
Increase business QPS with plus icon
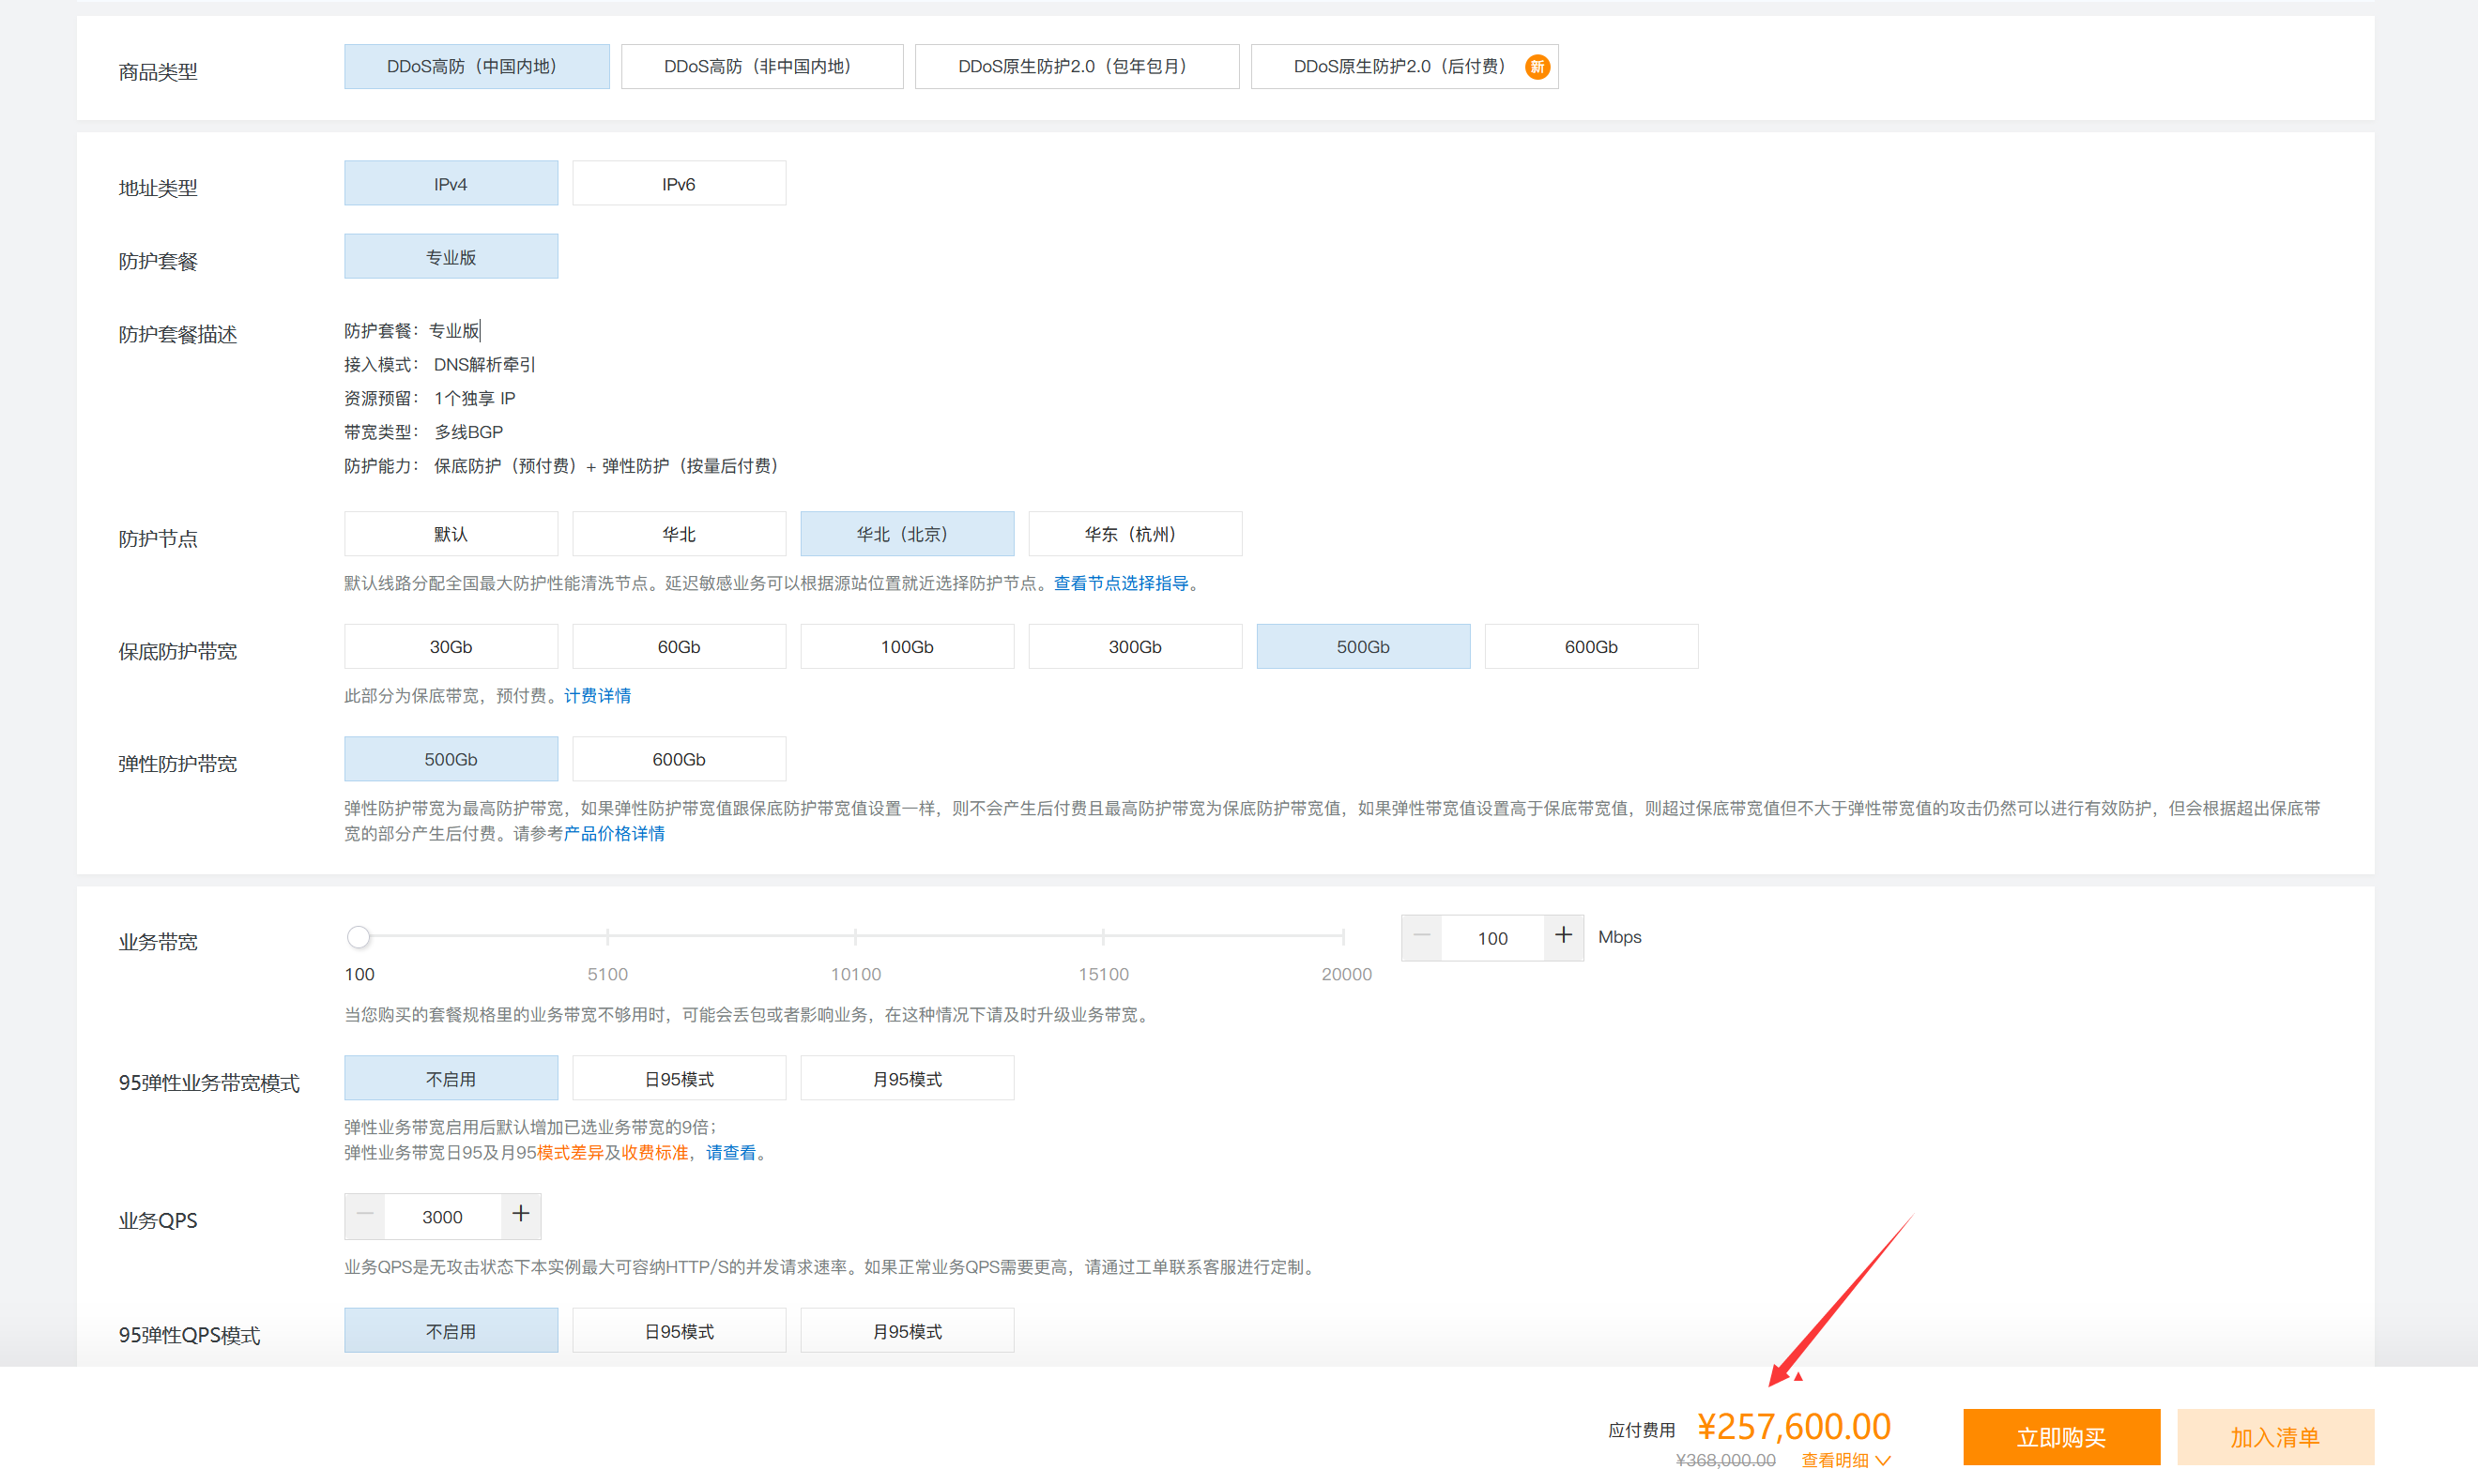click(x=520, y=1215)
